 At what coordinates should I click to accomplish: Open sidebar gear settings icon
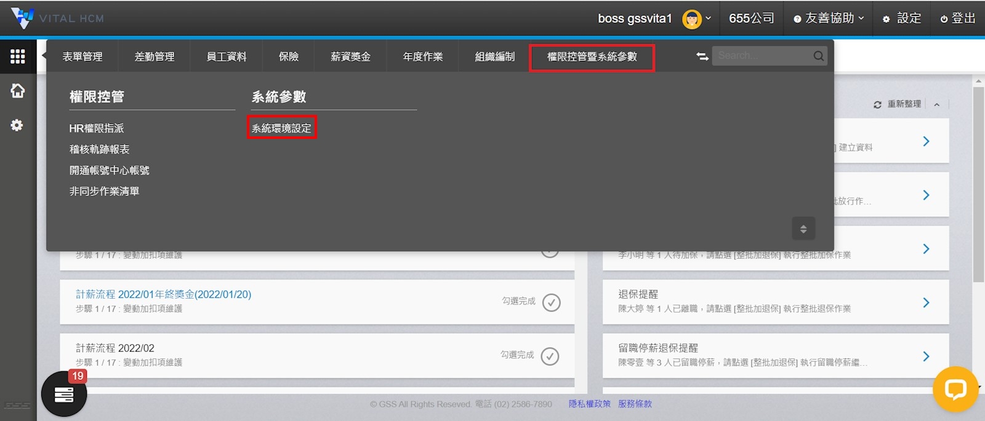click(17, 125)
